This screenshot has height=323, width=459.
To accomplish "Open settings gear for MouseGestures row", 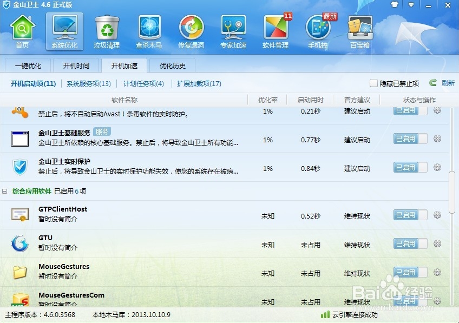I will pyautogui.click(x=437, y=272).
